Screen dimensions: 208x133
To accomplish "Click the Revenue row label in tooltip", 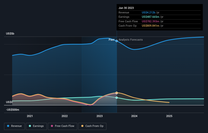I will [124, 12].
